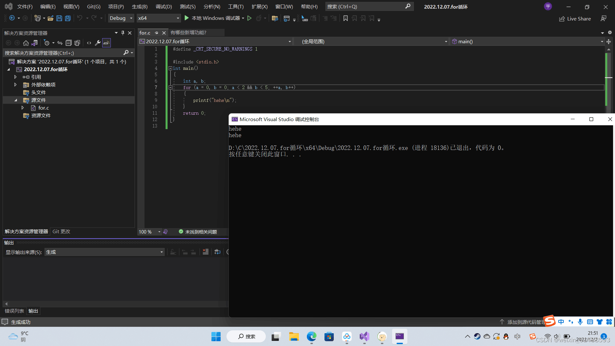Select the 资源文件 folder in tree
Viewport: 615px width, 346px height.
point(41,115)
